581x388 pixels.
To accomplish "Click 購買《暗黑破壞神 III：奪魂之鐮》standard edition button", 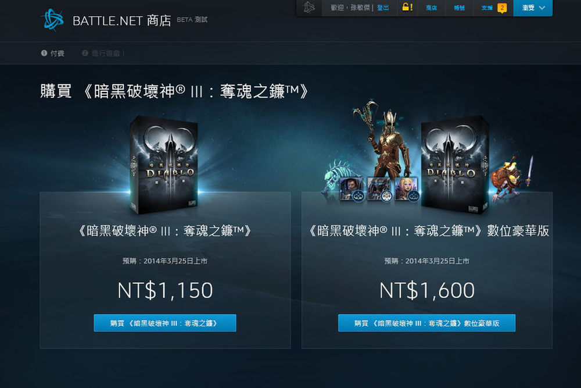I will point(165,323).
